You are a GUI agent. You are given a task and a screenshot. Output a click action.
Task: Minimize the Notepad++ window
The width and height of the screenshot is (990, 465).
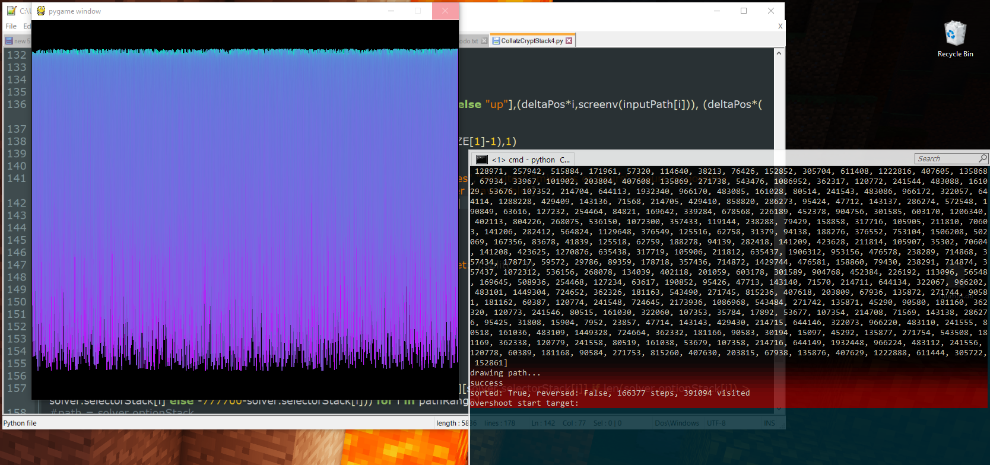tap(717, 11)
